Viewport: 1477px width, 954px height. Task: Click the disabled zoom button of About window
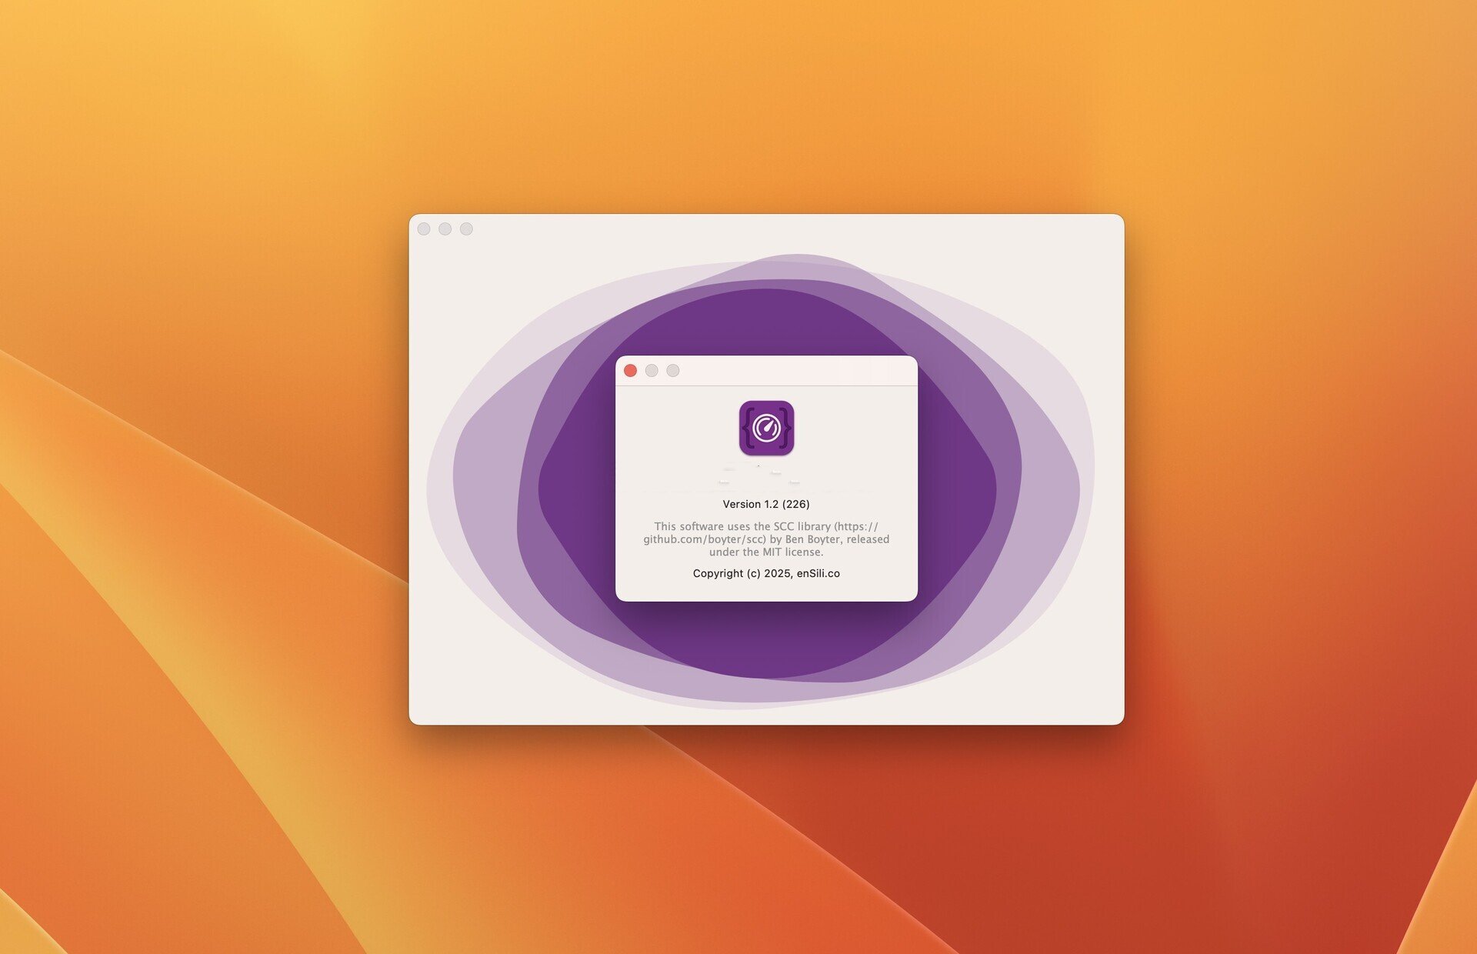click(673, 371)
